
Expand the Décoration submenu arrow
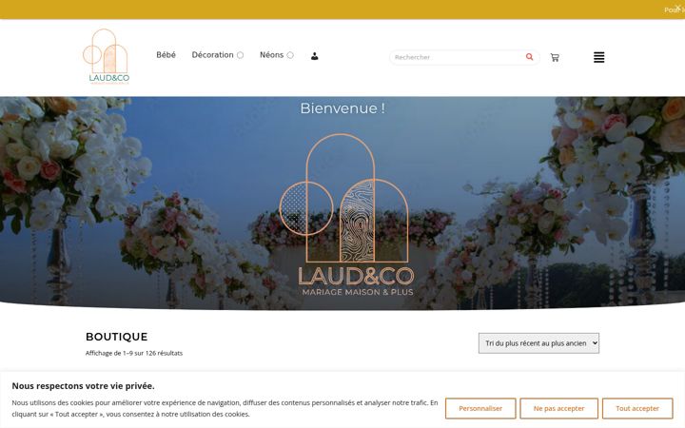(241, 55)
